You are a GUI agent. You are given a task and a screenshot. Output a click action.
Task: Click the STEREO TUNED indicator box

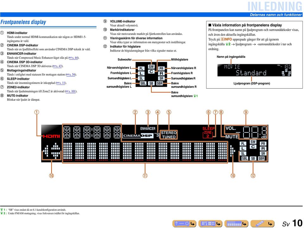[x=169, y=135]
